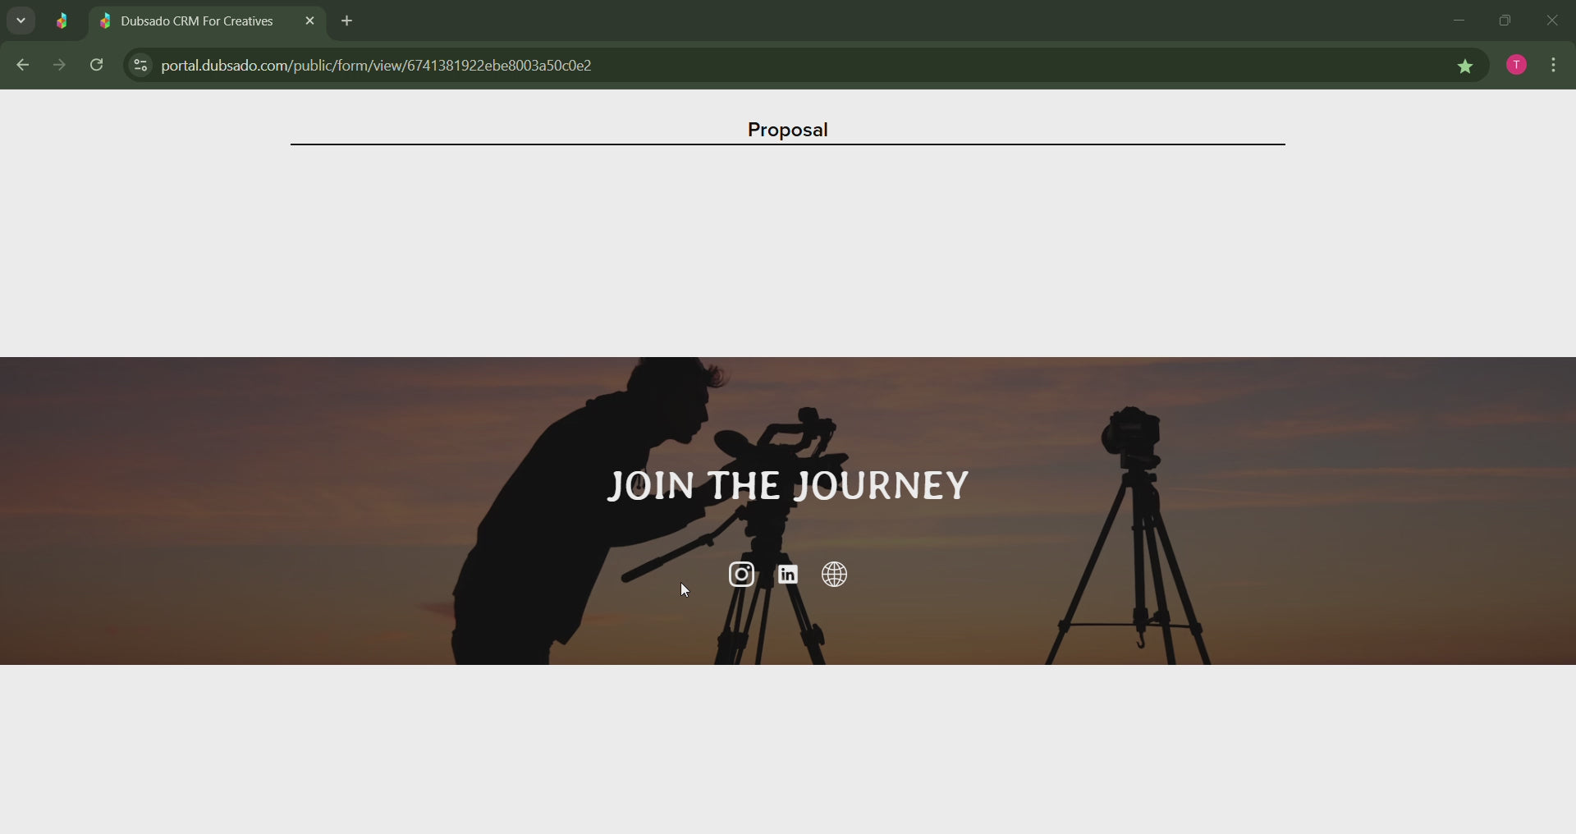
Task: Open the Instagram social icon
Action: click(x=741, y=575)
